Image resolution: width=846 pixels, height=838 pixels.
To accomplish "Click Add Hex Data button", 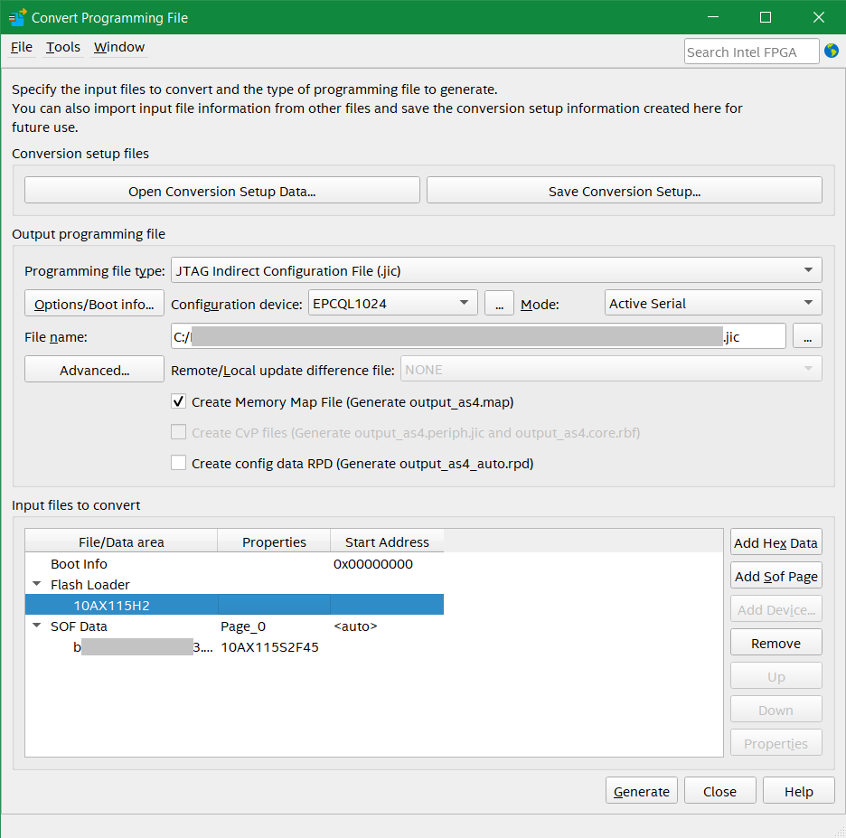I will point(775,543).
